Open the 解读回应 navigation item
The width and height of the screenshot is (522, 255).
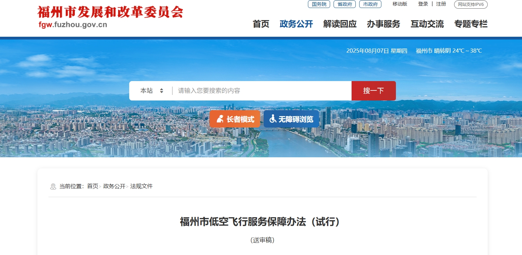click(x=340, y=24)
